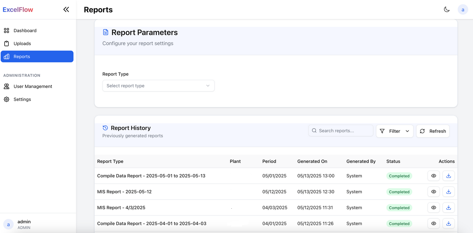Click the admin avatar in sidebar footer

[8, 224]
